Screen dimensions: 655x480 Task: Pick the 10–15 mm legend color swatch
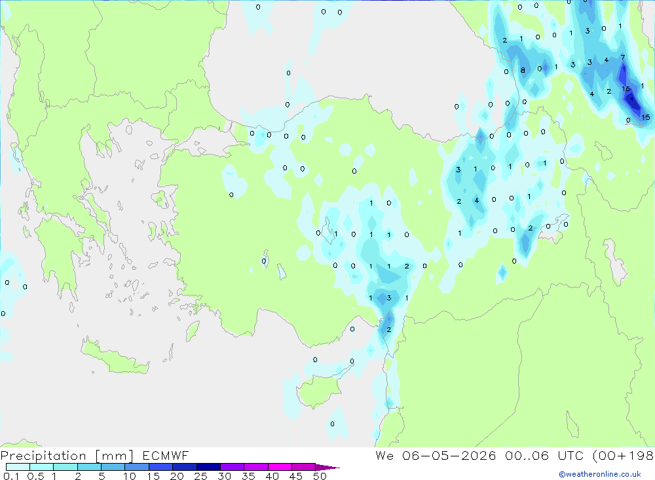pyautogui.click(x=137, y=467)
